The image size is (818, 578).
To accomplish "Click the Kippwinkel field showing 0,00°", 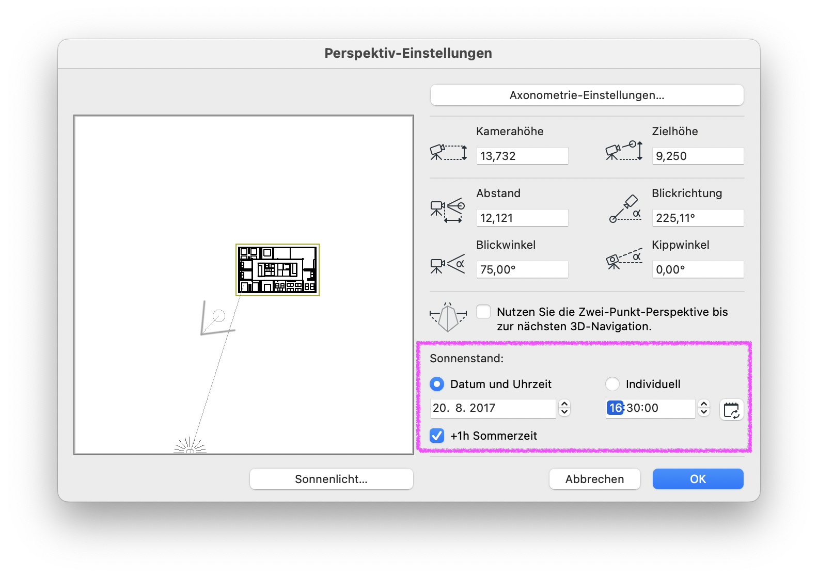I will click(x=698, y=269).
